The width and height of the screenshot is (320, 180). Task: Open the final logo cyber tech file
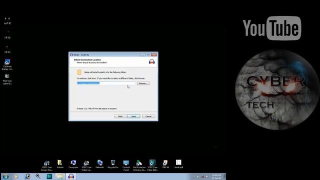coord(7,79)
